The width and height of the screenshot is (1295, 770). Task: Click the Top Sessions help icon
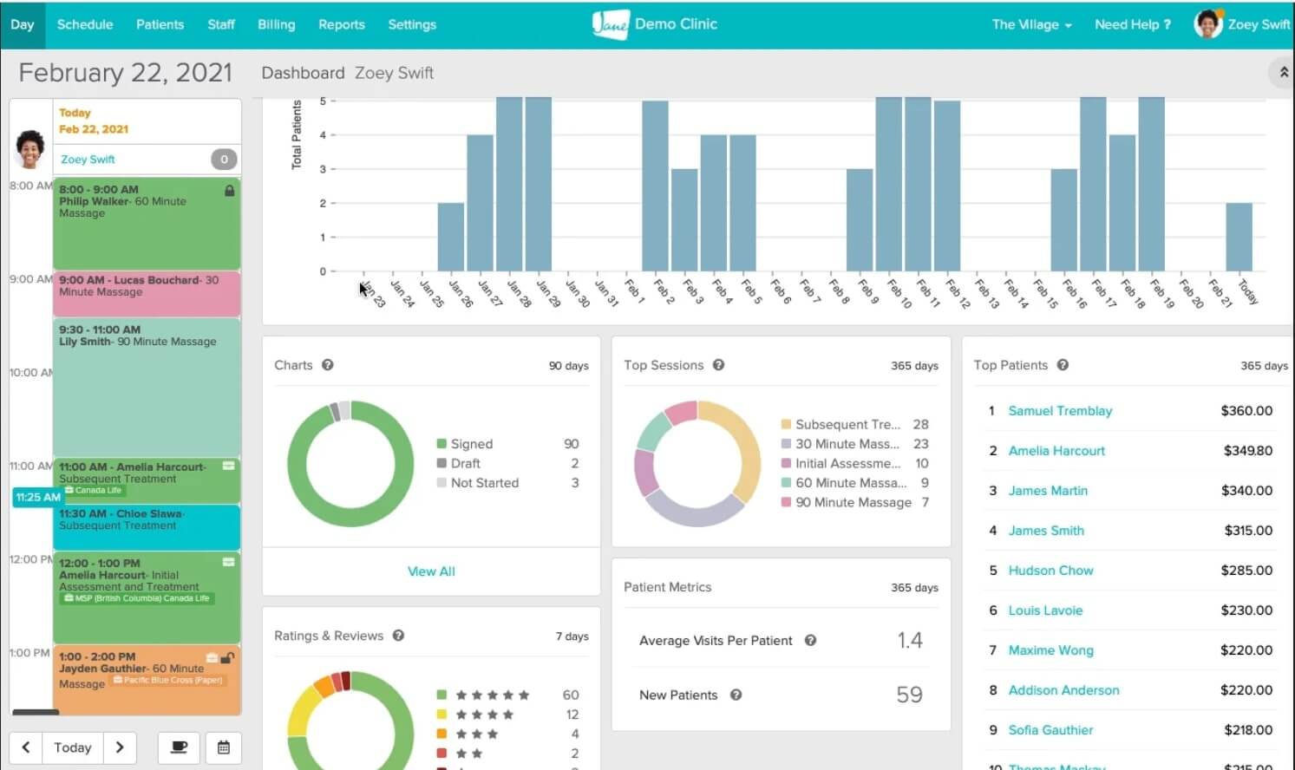[717, 365]
